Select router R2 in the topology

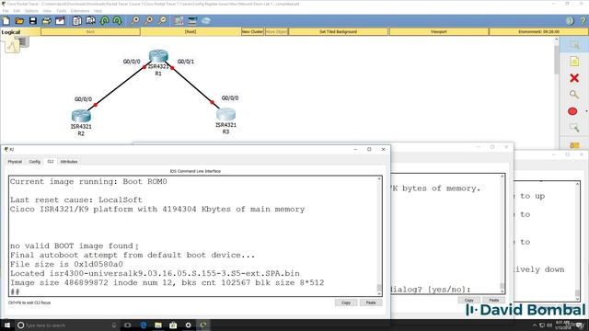pyautogui.click(x=81, y=116)
